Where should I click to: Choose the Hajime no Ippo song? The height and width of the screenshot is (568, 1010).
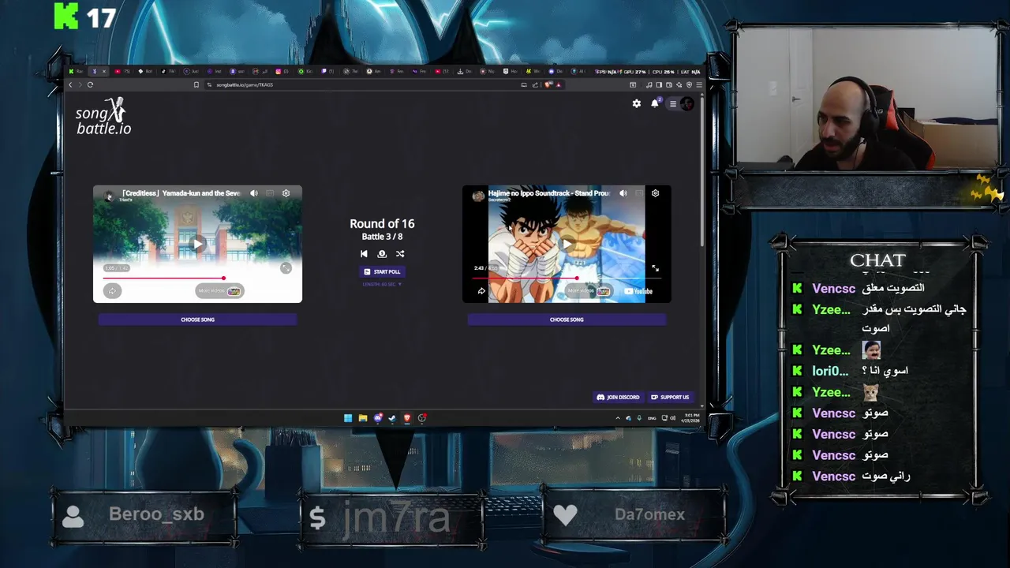567,319
